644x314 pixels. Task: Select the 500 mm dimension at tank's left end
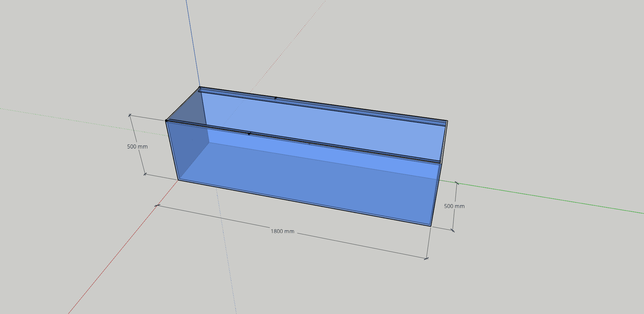pyautogui.click(x=138, y=147)
